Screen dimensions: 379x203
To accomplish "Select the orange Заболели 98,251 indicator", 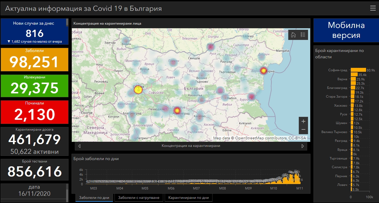I will 35,60.
